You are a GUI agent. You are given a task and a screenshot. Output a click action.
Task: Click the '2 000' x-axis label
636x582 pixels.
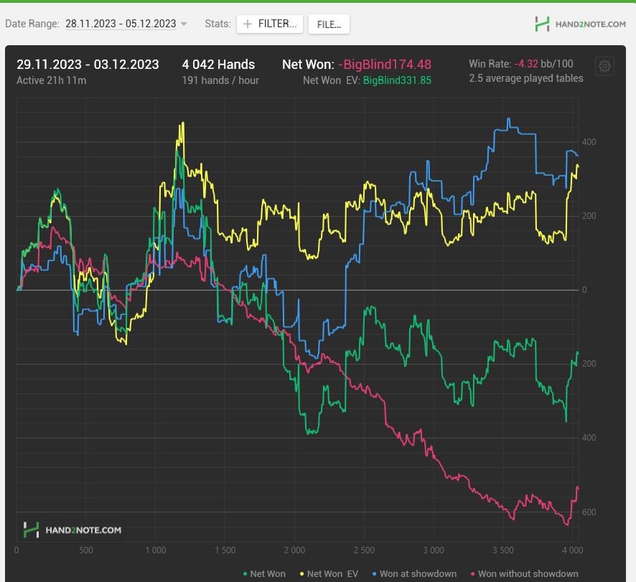click(x=294, y=550)
